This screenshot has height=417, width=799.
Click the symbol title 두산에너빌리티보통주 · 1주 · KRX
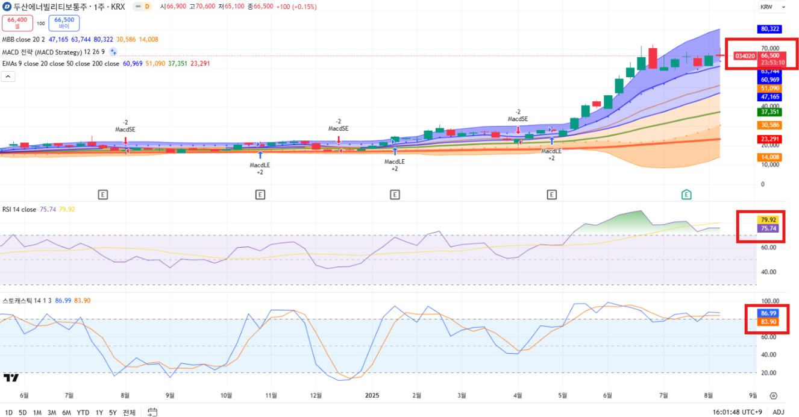coord(69,7)
